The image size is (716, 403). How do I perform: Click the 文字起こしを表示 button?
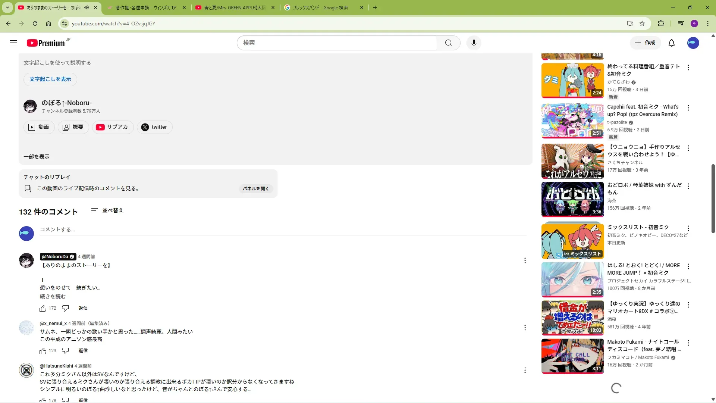[x=50, y=79]
